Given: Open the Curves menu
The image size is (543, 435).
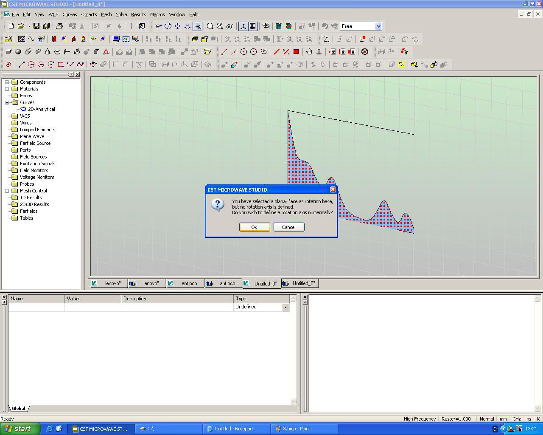Looking at the screenshot, I should pos(70,14).
